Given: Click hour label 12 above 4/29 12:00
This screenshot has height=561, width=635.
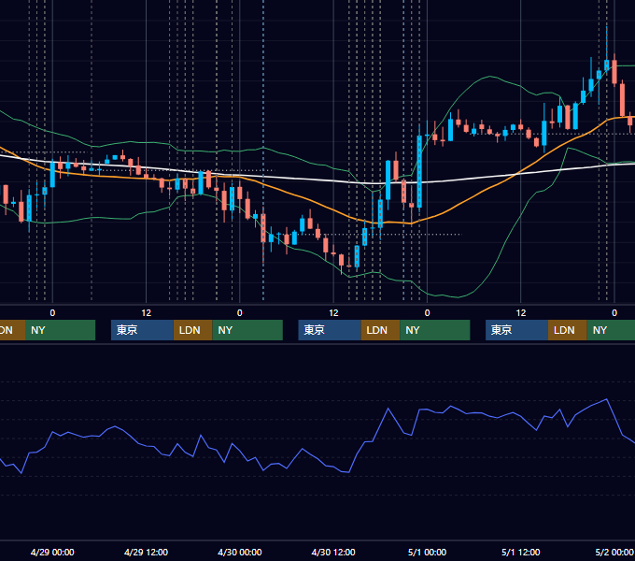Looking at the screenshot, I should click(x=147, y=313).
